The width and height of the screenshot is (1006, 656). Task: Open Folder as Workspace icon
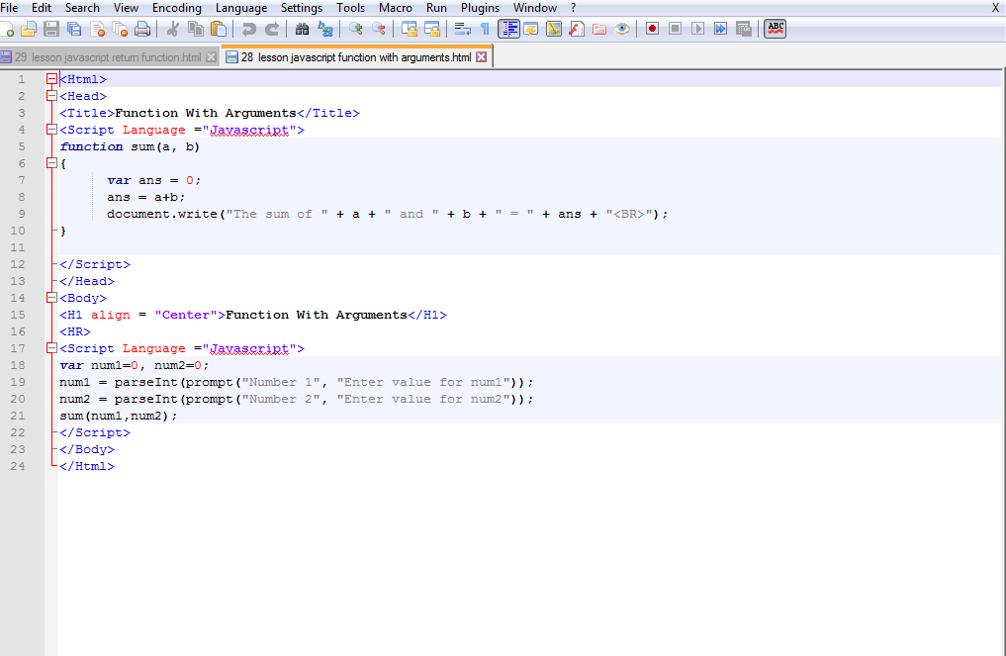tap(599, 29)
